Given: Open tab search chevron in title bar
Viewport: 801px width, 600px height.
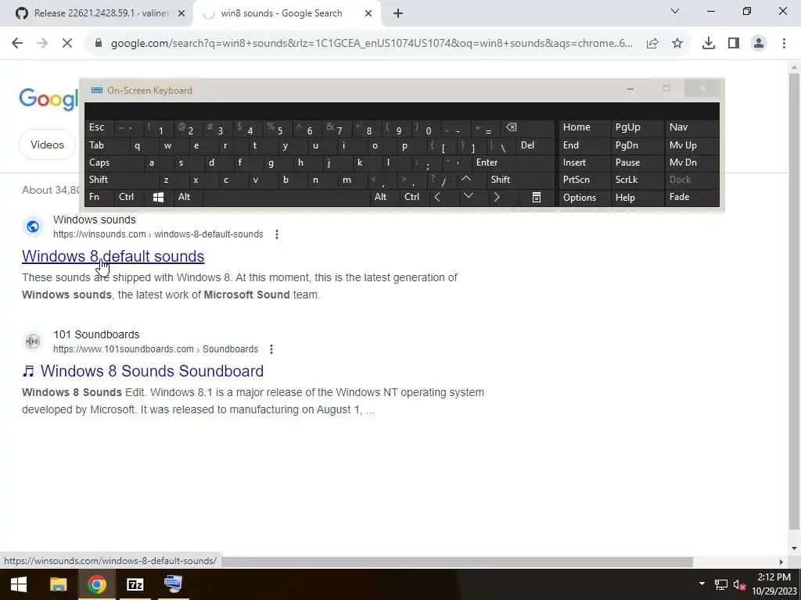Looking at the screenshot, I should [675, 11].
